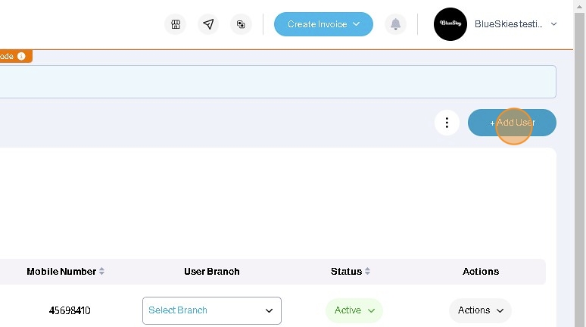Change the Active status dropdown

coord(354,310)
